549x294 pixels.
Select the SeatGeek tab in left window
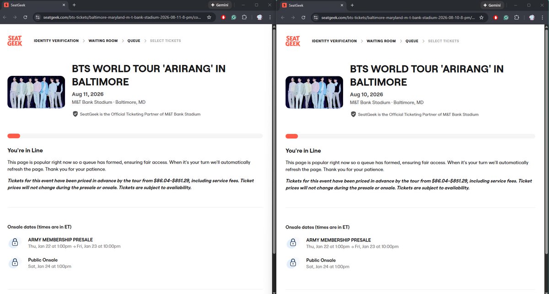tap(34, 5)
